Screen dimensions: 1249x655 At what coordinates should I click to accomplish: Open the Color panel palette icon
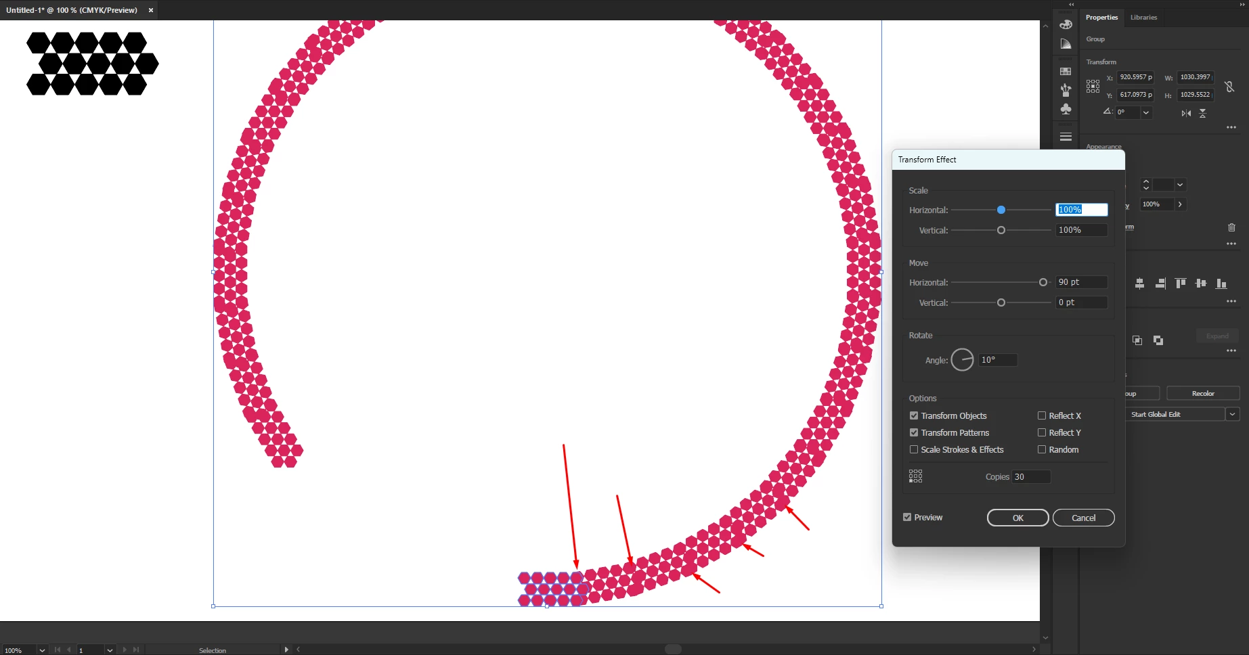pos(1066,24)
